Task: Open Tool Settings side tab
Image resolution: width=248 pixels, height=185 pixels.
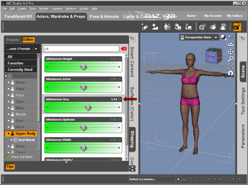Action: pyautogui.click(x=243, y=101)
